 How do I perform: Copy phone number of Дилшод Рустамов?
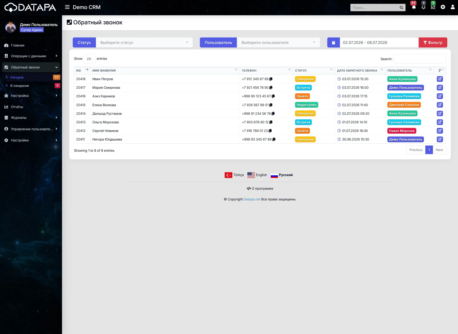click(273, 114)
